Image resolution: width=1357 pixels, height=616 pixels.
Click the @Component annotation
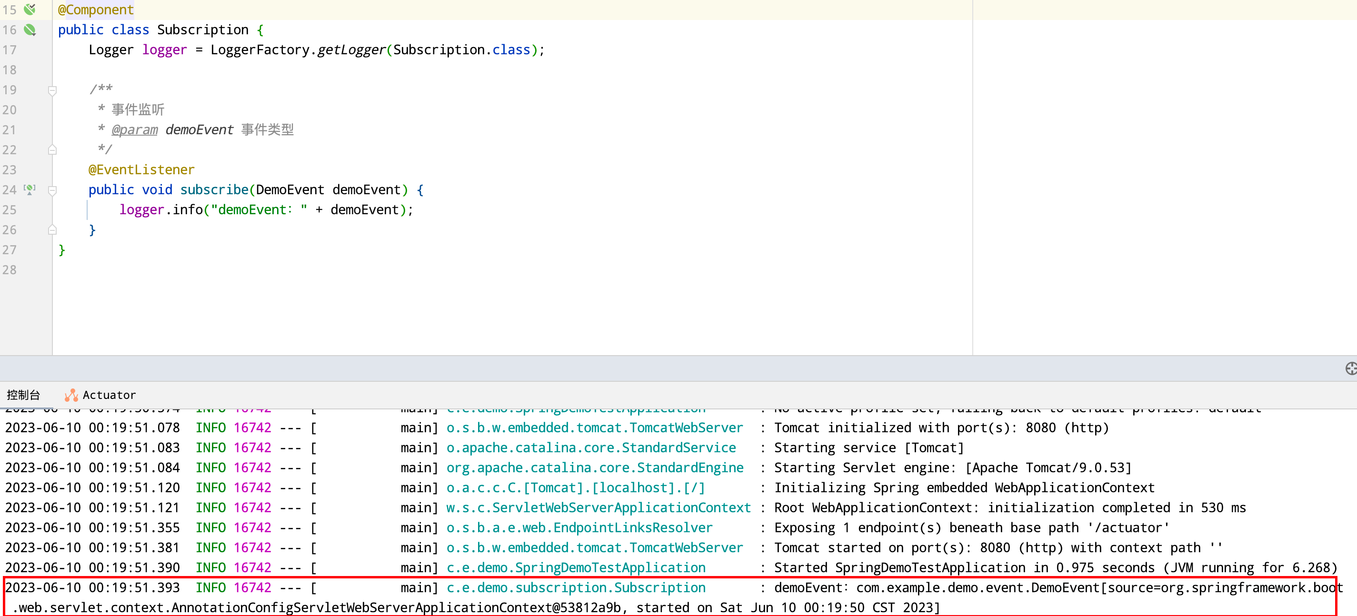[96, 10]
